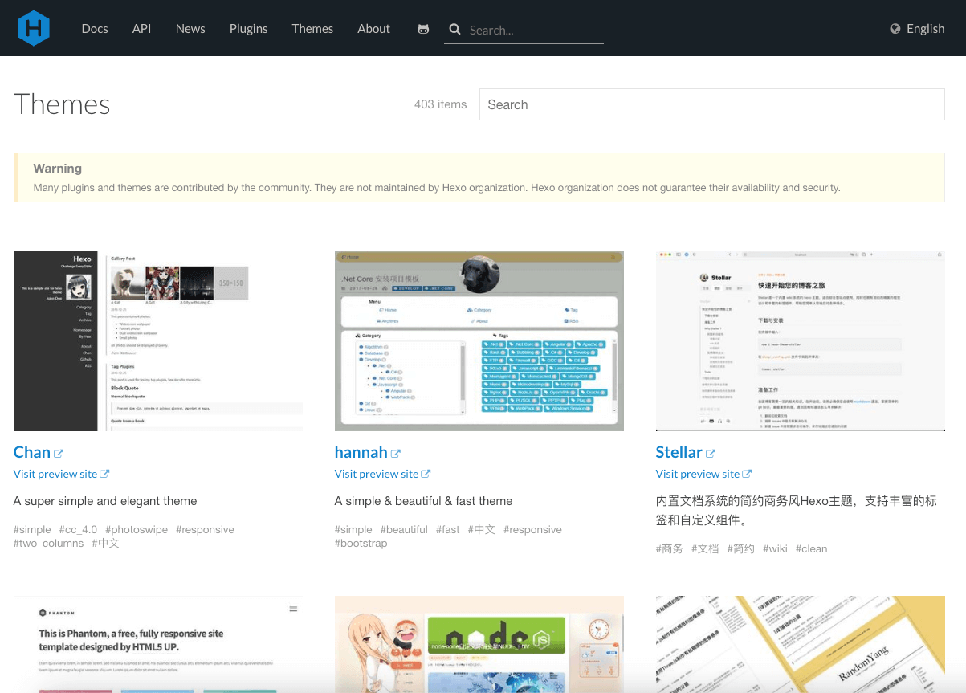
Task: Click the globe icon beside English
Action: (x=895, y=29)
